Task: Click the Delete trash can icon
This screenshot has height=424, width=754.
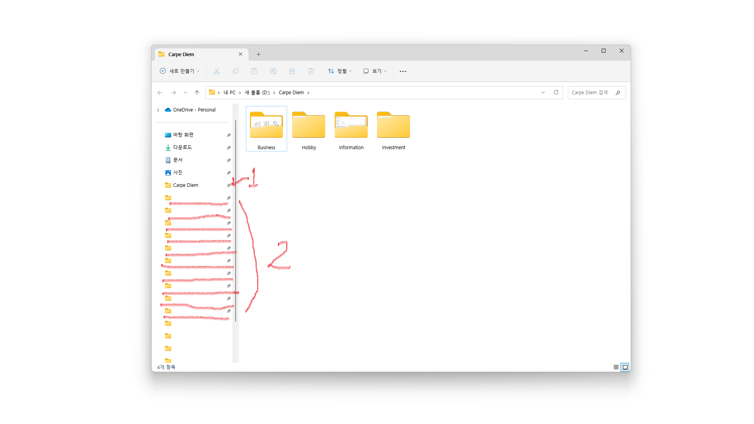Action: tap(311, 71)
